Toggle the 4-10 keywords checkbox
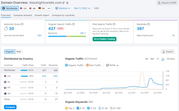Screen dimensions: 179x111 point(78,108)
